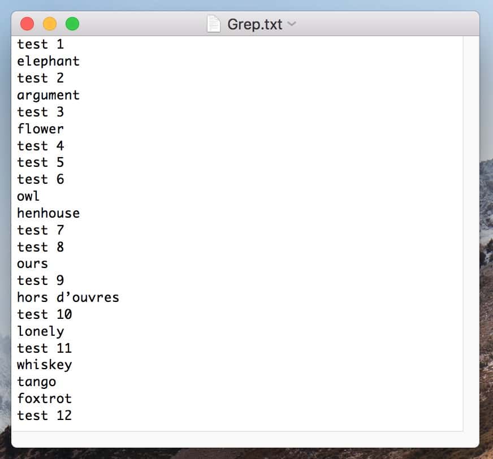Click the henhouse entry
Image resolution: width=493 pixels, height=459 pixels.
[48, 213]
